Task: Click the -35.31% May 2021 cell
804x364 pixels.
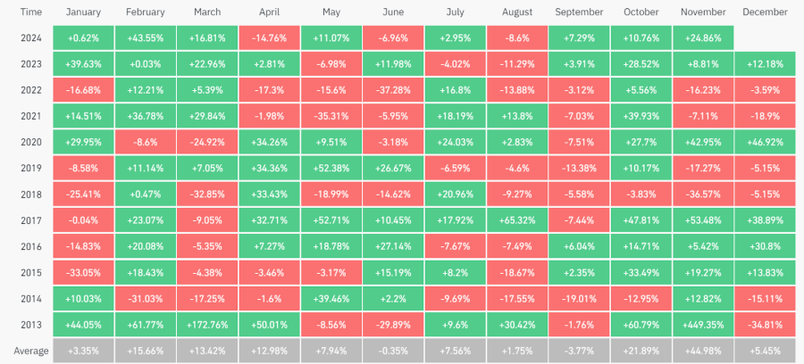Action: coord(331,115)
